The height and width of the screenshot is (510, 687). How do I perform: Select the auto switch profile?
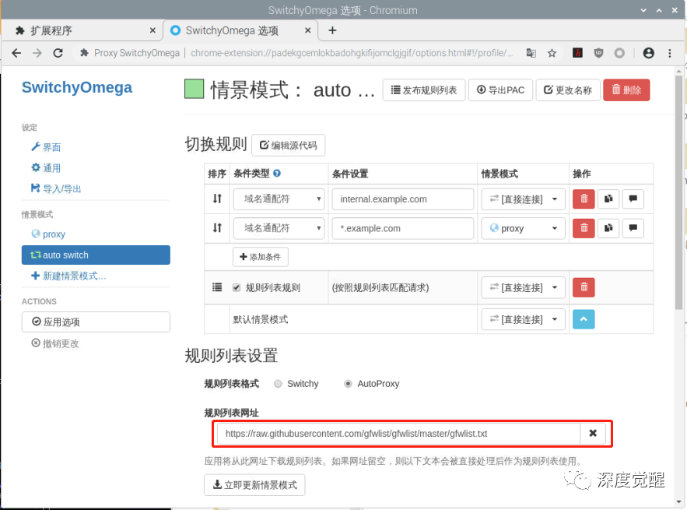coord(96,255)
